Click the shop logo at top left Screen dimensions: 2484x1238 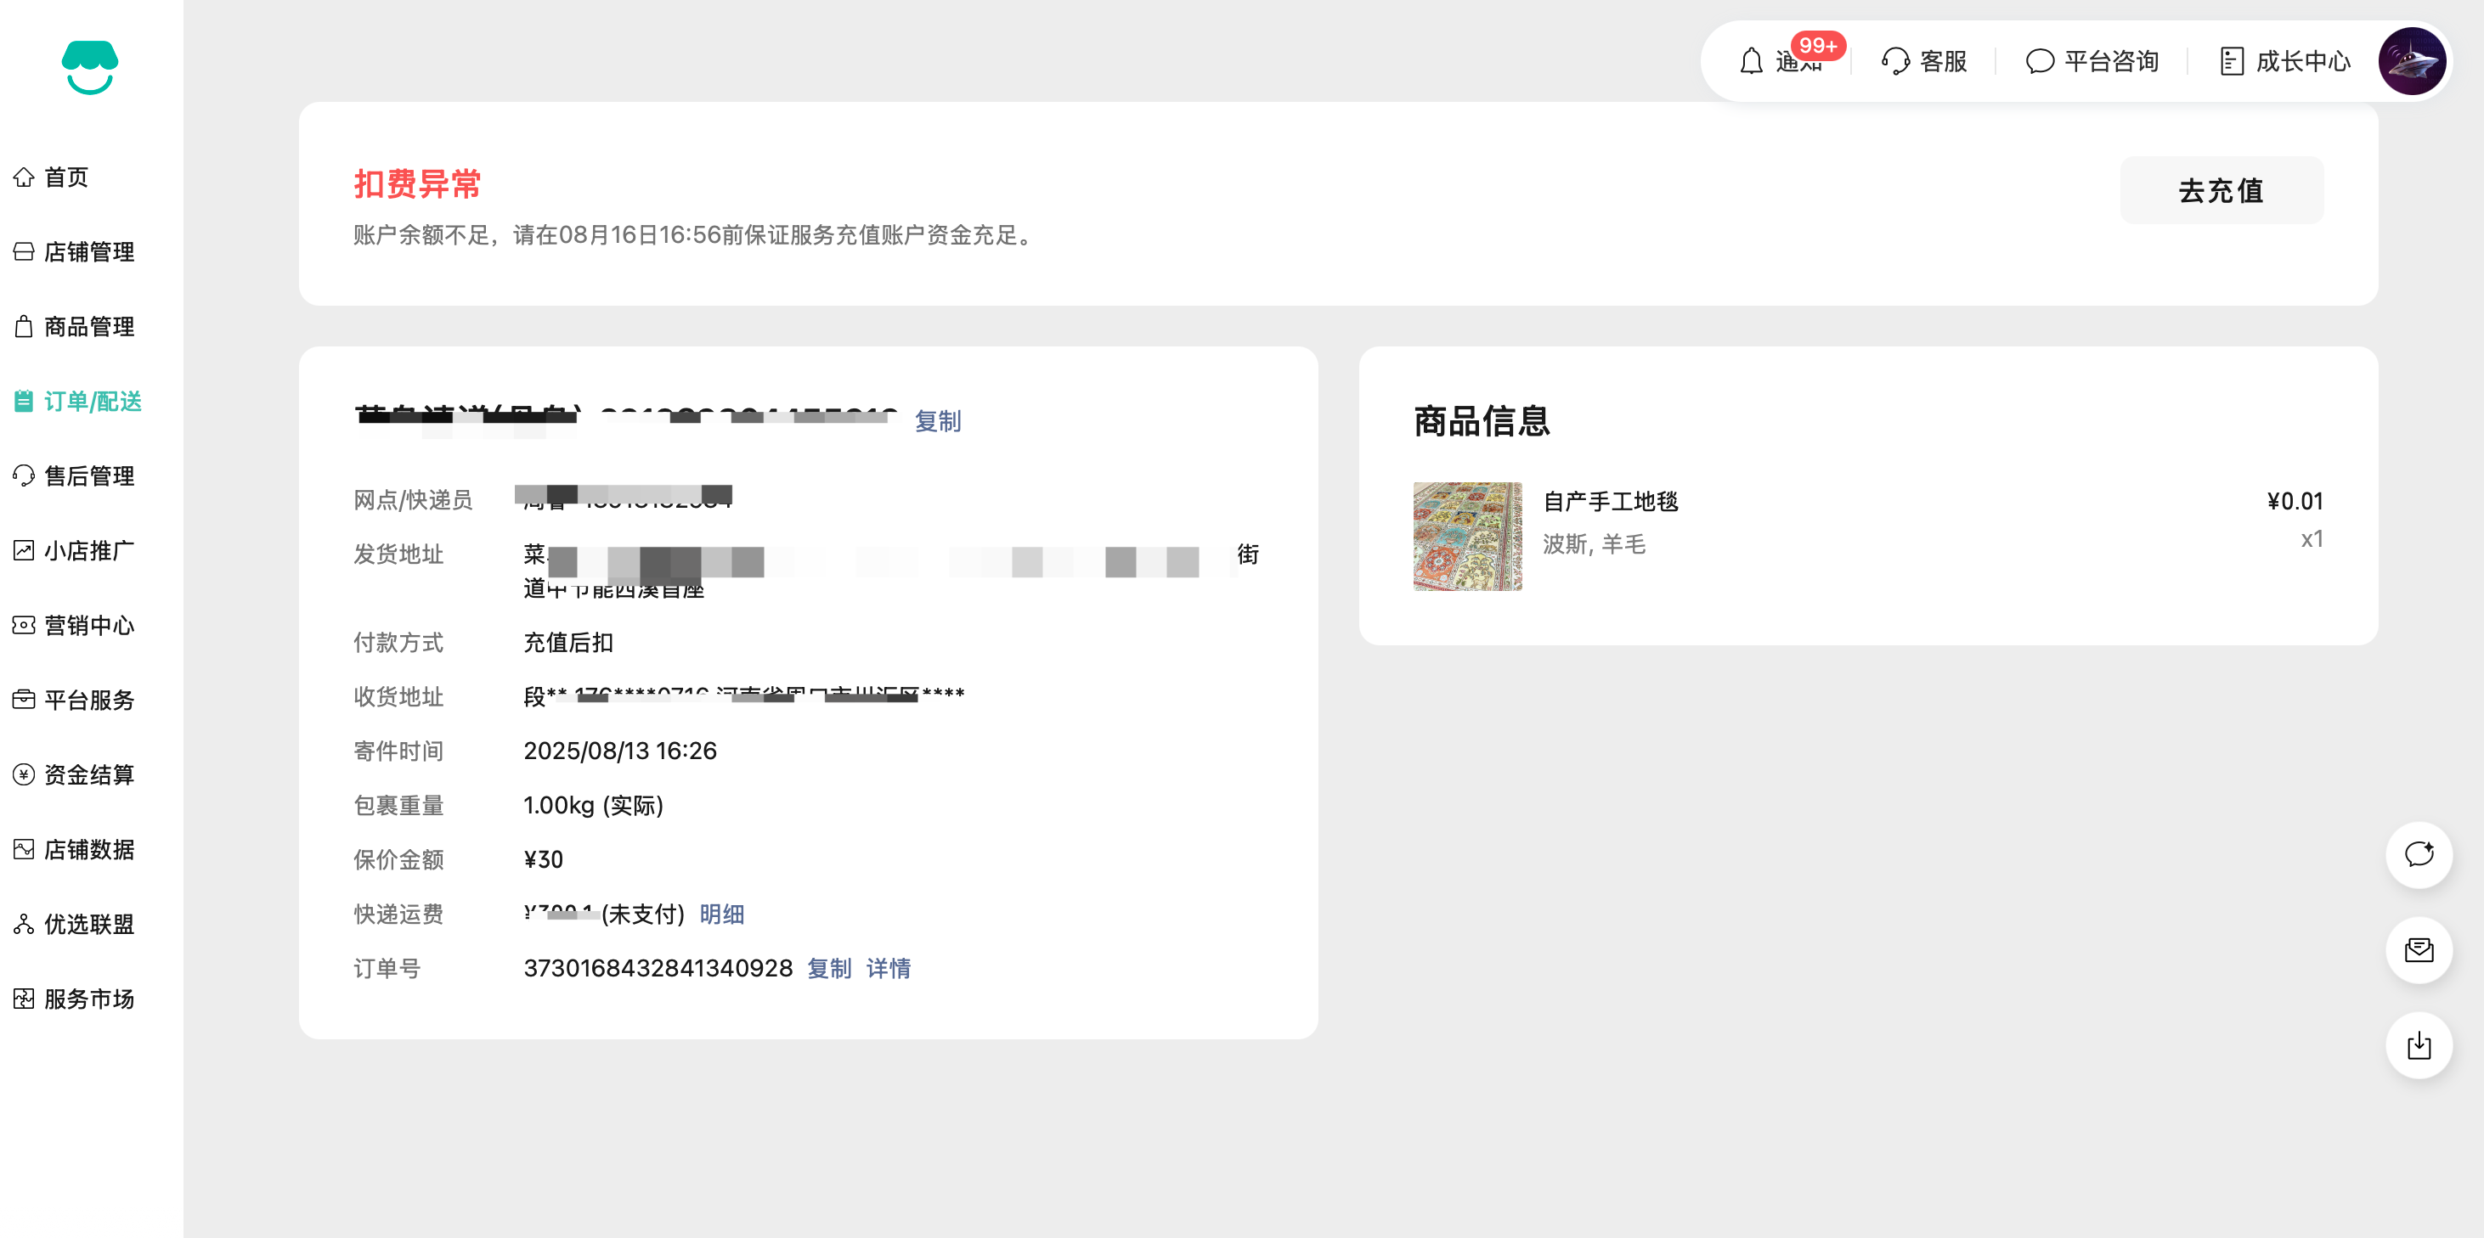(x=90, y=67)
